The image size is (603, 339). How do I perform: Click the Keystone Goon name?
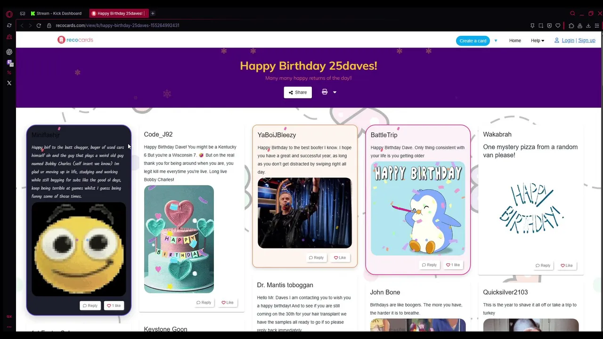pyautogui.click(x=165, y=329)
